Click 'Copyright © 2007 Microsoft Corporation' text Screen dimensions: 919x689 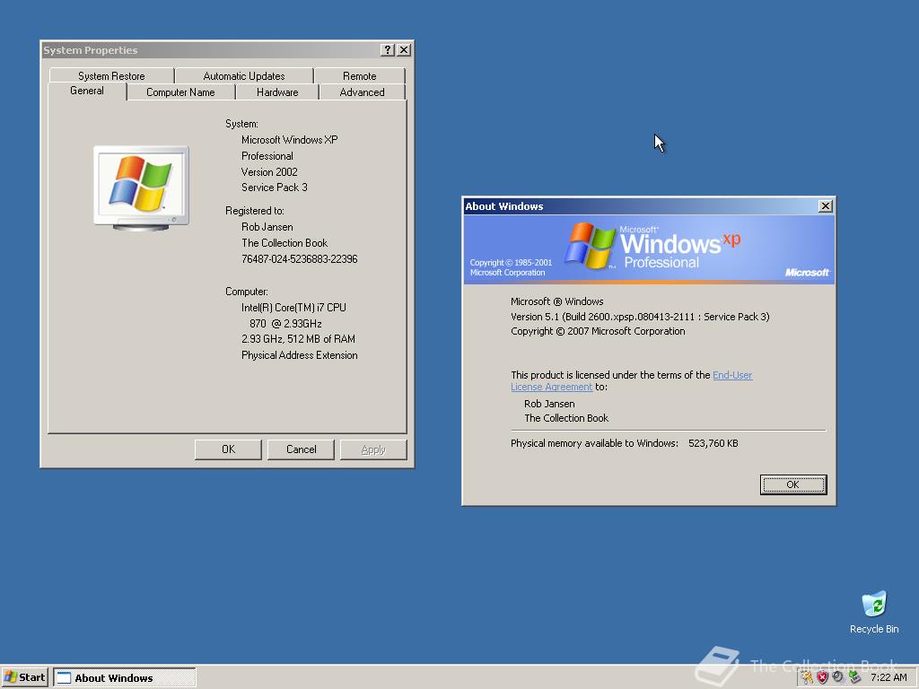pos(598,331)
